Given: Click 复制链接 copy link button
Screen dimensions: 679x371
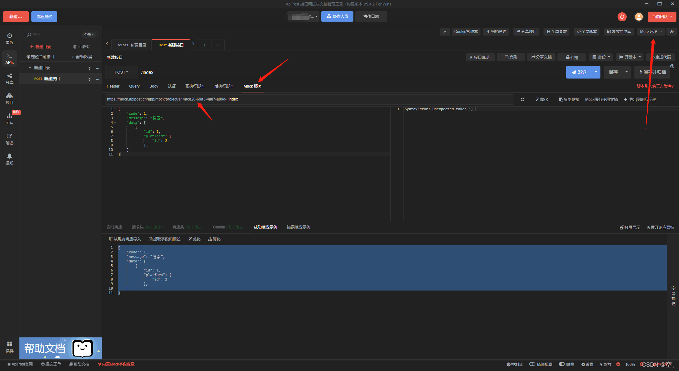Looking at the screenshot, I should pyautogui.click(x=569, y=100).
